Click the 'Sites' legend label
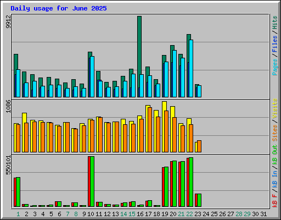The width and height of the screenshot is (281, 220). [275, 133]
